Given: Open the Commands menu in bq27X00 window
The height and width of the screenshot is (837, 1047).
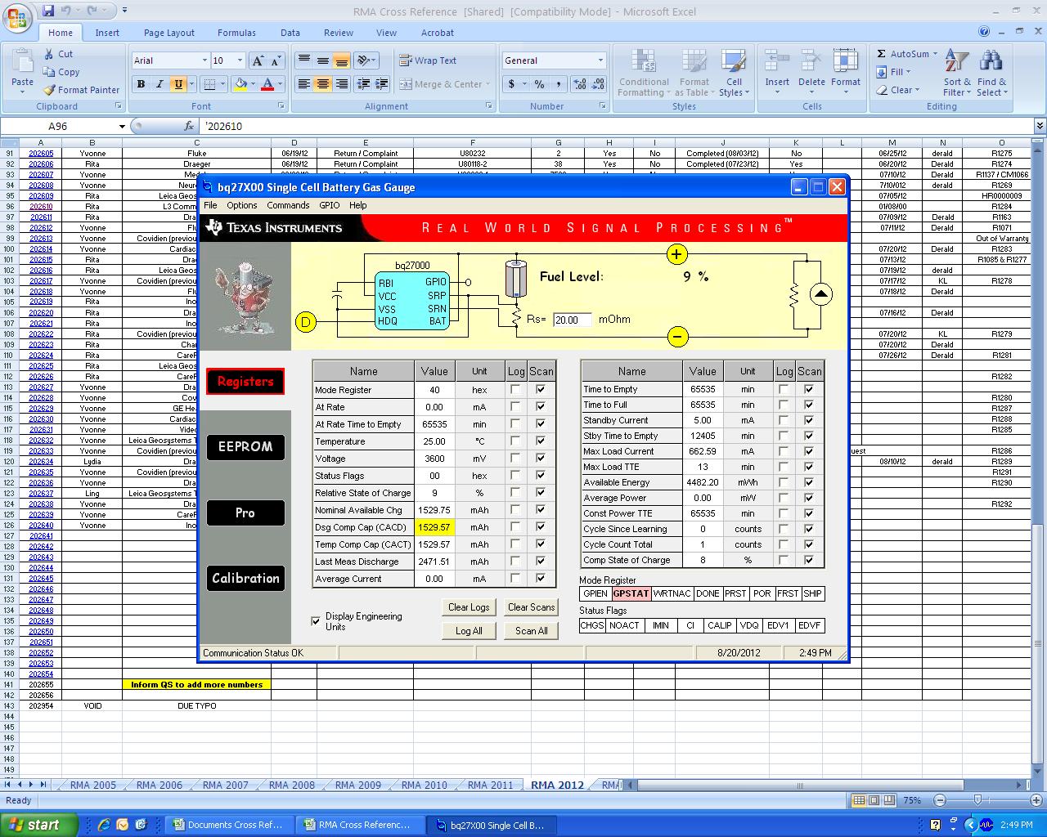Looking at the screenshot, I should coord(288,205).
